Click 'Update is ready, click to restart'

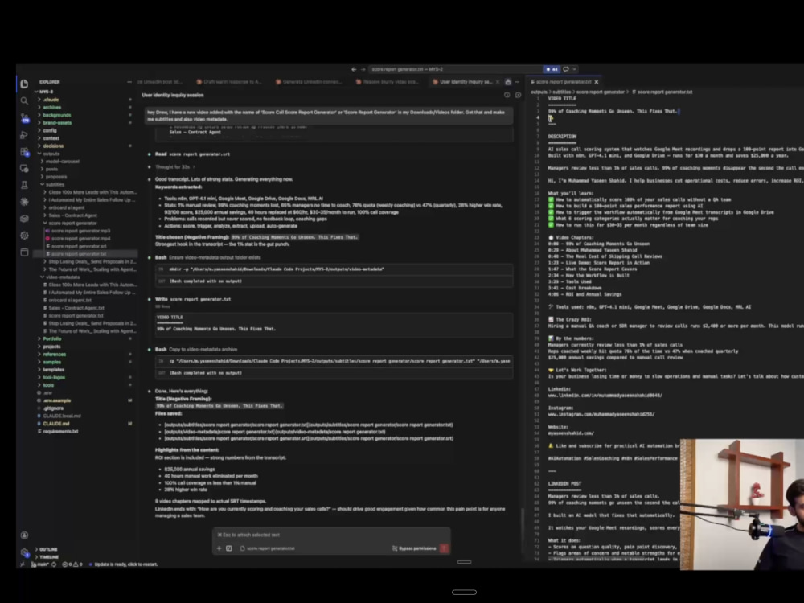tap(126, 564)
